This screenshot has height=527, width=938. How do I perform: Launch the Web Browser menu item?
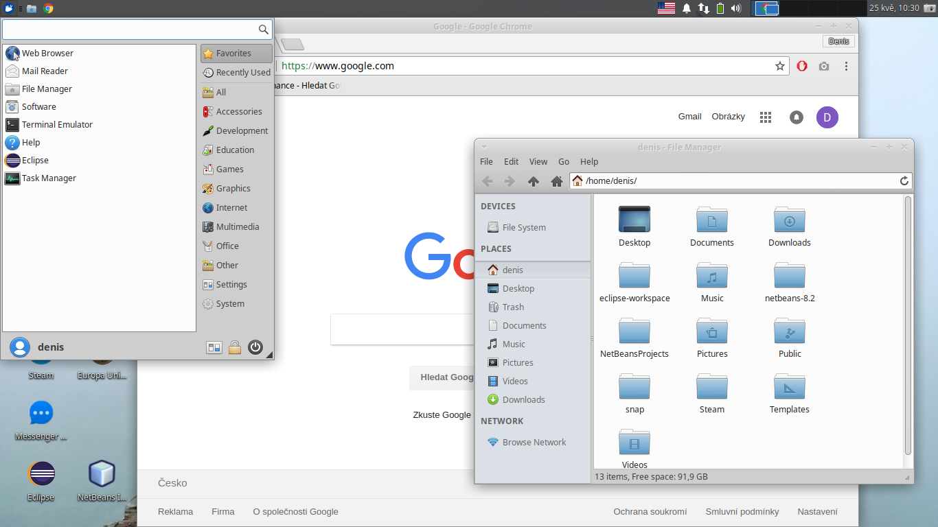(47, 53)
